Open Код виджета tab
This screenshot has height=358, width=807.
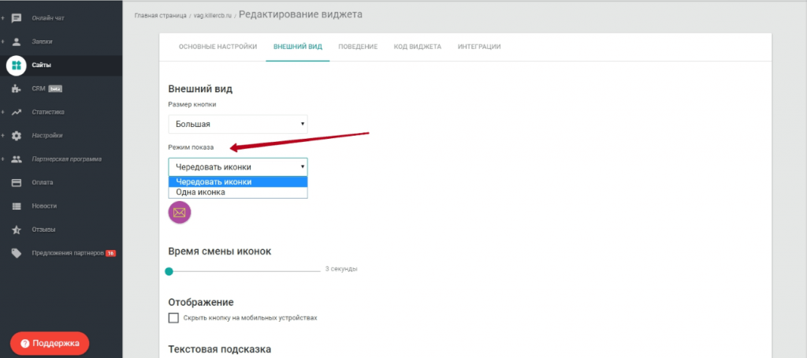418,47
